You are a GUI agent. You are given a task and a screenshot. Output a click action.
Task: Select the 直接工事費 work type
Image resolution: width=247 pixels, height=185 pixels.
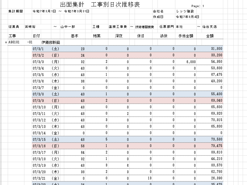pyautogui.click(x=118, y=27)
